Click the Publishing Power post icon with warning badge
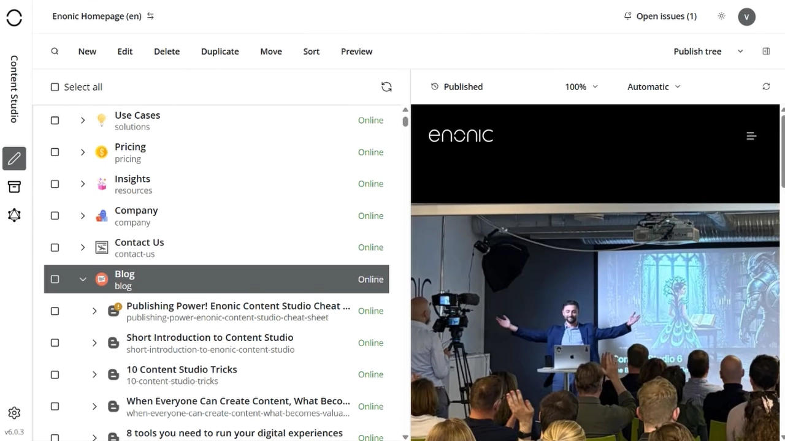The image size is (785, 441). pyautogui.click(x=114, y=311)
